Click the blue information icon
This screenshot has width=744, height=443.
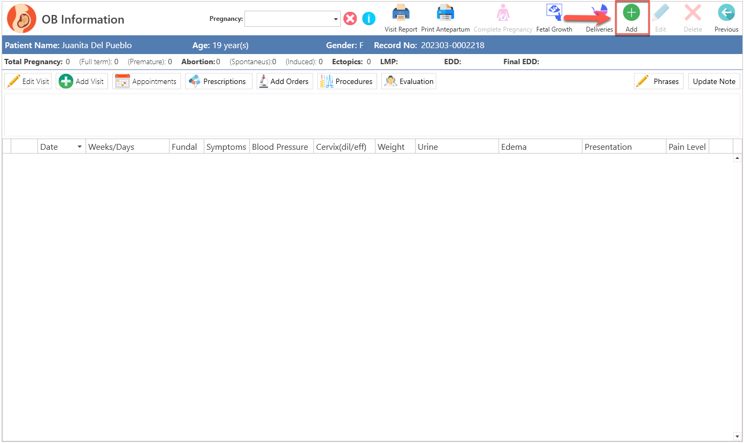369,19
